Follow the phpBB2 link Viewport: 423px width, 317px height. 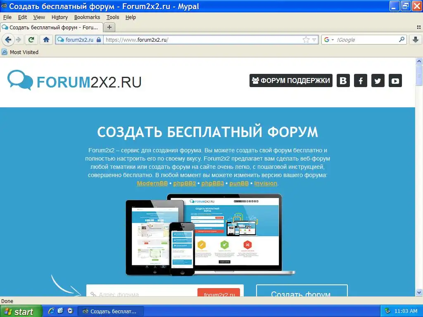(185, 183)
